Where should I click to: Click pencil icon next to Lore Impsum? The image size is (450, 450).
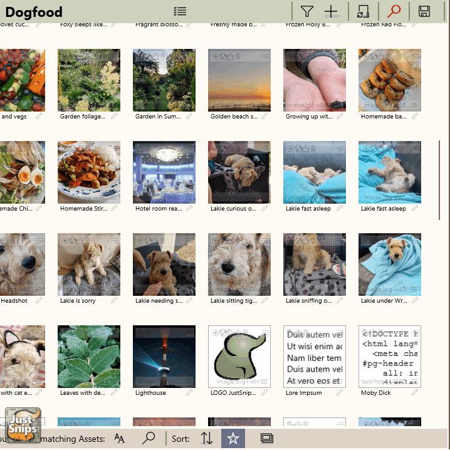point(339,393)
